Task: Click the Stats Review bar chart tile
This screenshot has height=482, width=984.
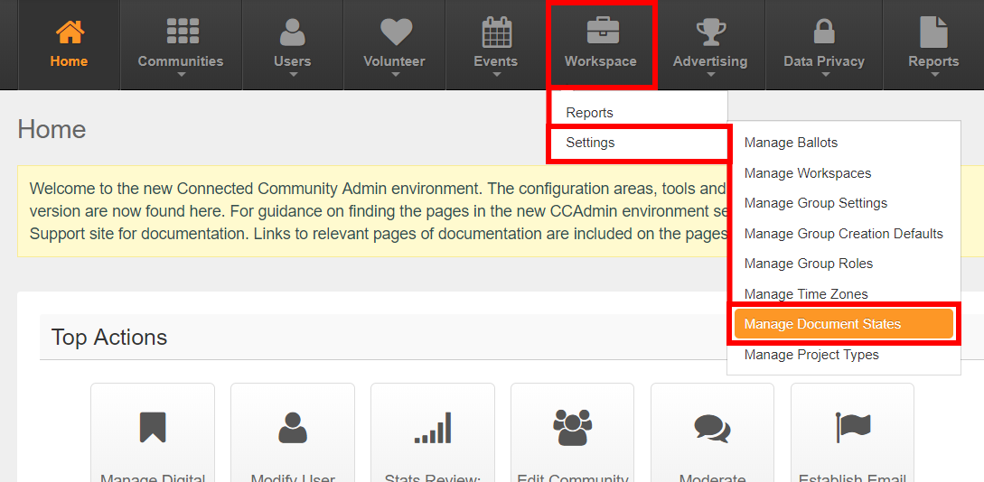Action: pos(433,427)
